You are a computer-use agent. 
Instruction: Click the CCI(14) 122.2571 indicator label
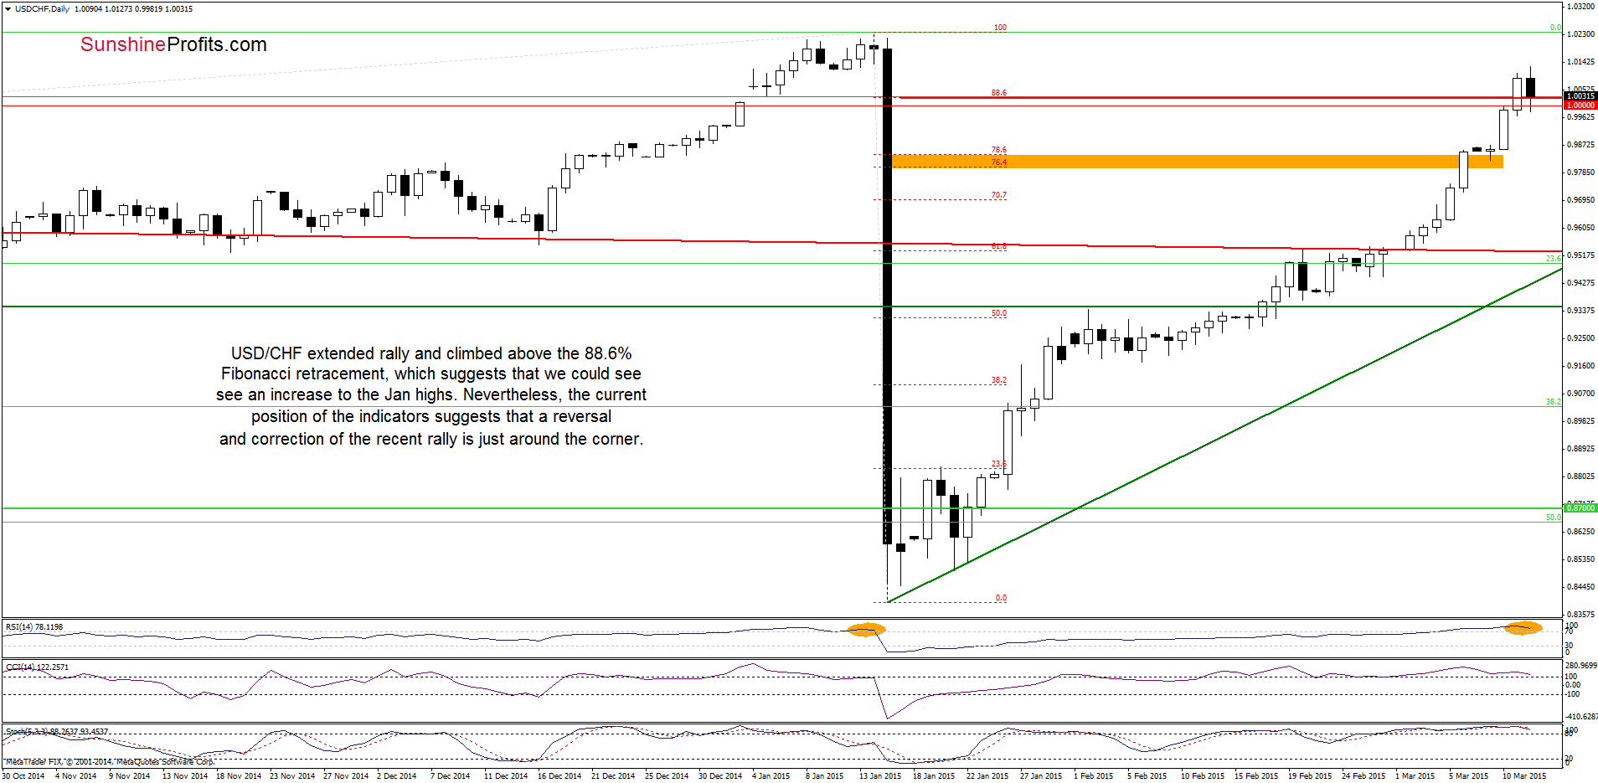[38, 667]
